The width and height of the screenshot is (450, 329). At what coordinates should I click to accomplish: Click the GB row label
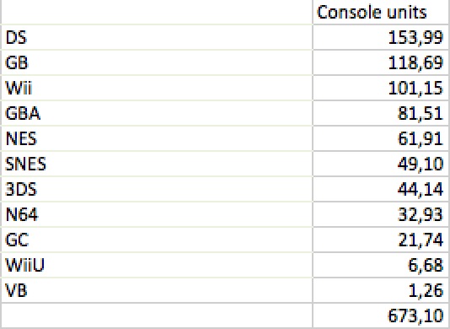coord(157,62)
